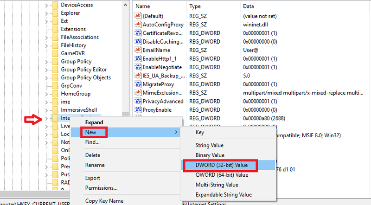Screen dimensions: 371x205
Task: Click the GameDVR folder icon
Action: point(55,53)
